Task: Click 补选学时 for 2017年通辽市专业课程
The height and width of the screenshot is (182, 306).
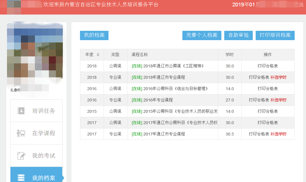Action: 278,134
